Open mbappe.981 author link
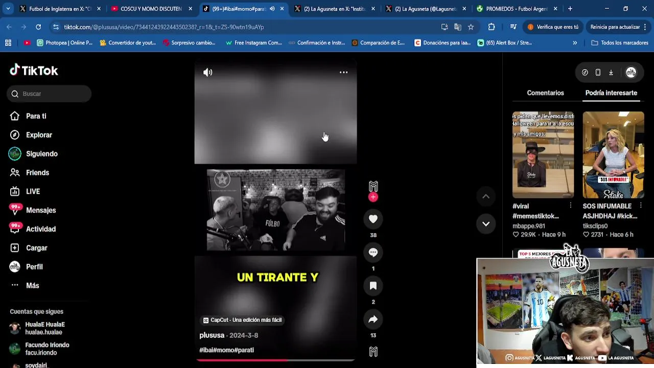This screenshot has width=654, height=368. click(x=529, y=226)
